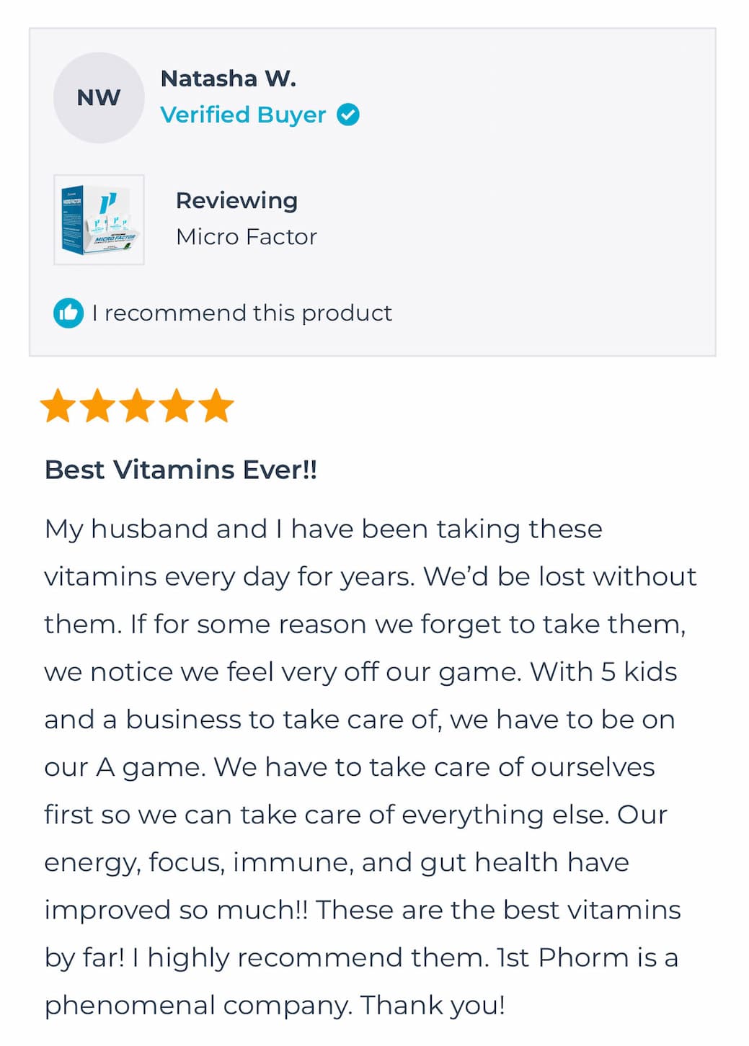Open the Micro Factor product thumbnail
Image resolution: width=749 pixels, height=1046 pixels.
(99, 220)
